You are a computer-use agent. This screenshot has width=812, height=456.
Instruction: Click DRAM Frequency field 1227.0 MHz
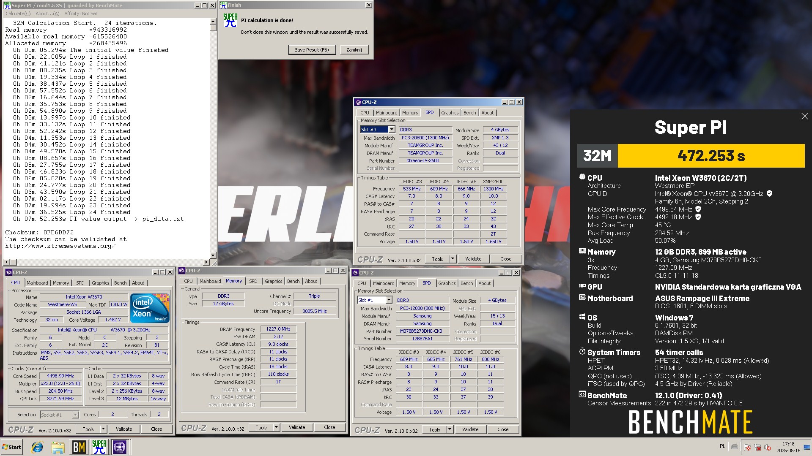click(x=278, y=329)
